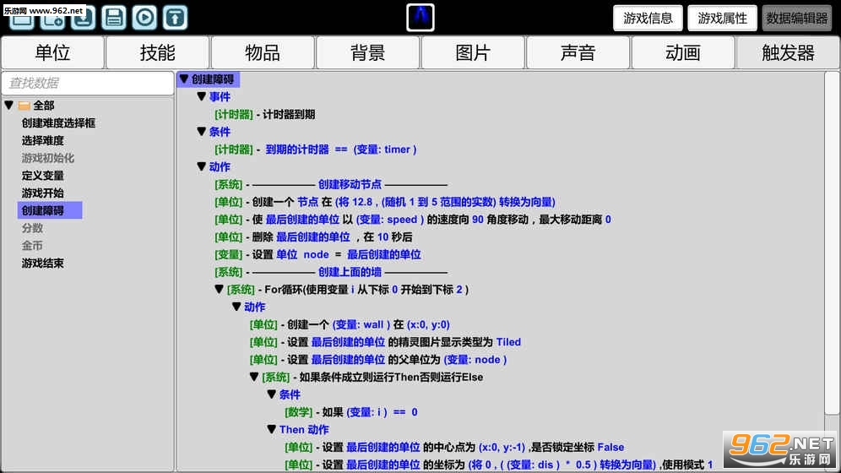This screenshot has width=841, height=473.
Task: Select the 游戏结束 trigger in list
Action: tap(42, 264)
